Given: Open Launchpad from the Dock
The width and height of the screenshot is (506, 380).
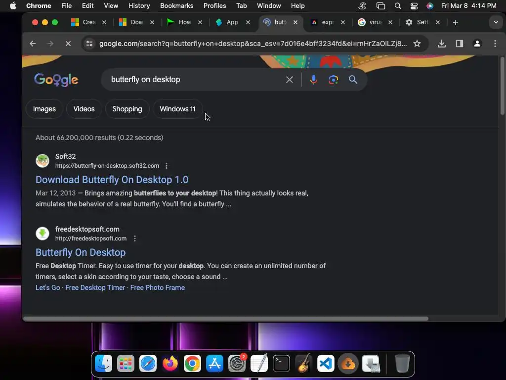Looking at the screenshot, I should pos(126,364).
